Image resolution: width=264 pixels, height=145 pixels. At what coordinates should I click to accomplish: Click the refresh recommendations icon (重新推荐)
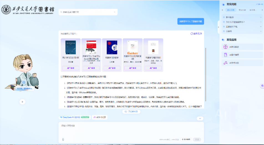[196, 34]
